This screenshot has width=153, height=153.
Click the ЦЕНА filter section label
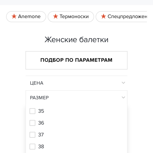(x=36, y=83)
